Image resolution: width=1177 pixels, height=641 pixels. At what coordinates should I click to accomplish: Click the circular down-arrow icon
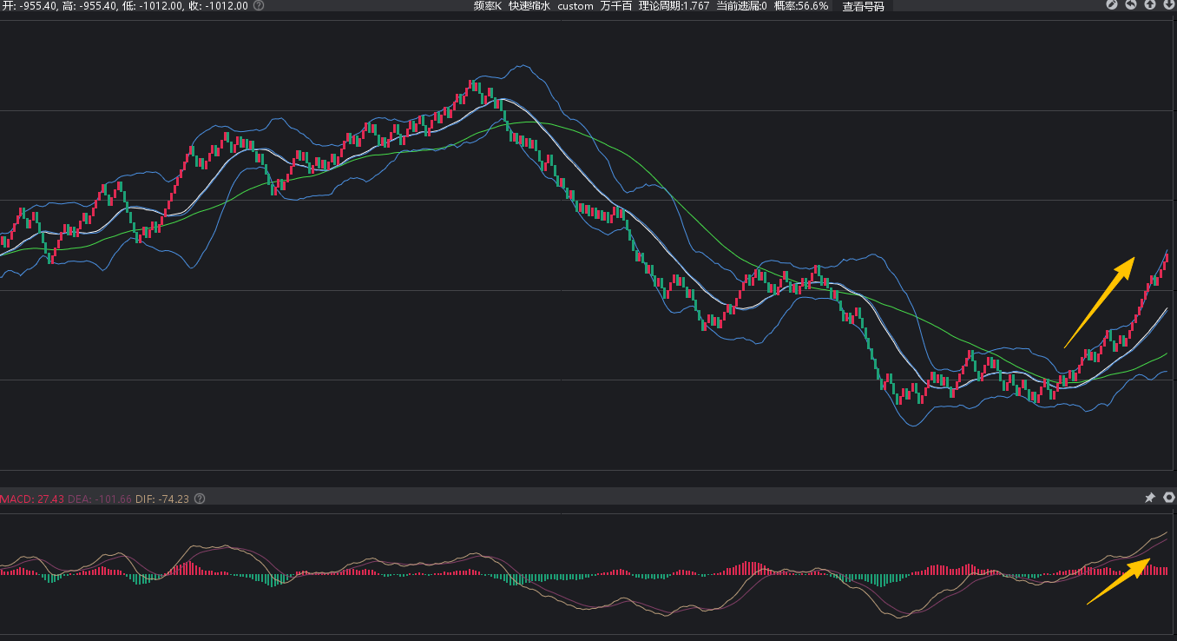point(1168,5)
